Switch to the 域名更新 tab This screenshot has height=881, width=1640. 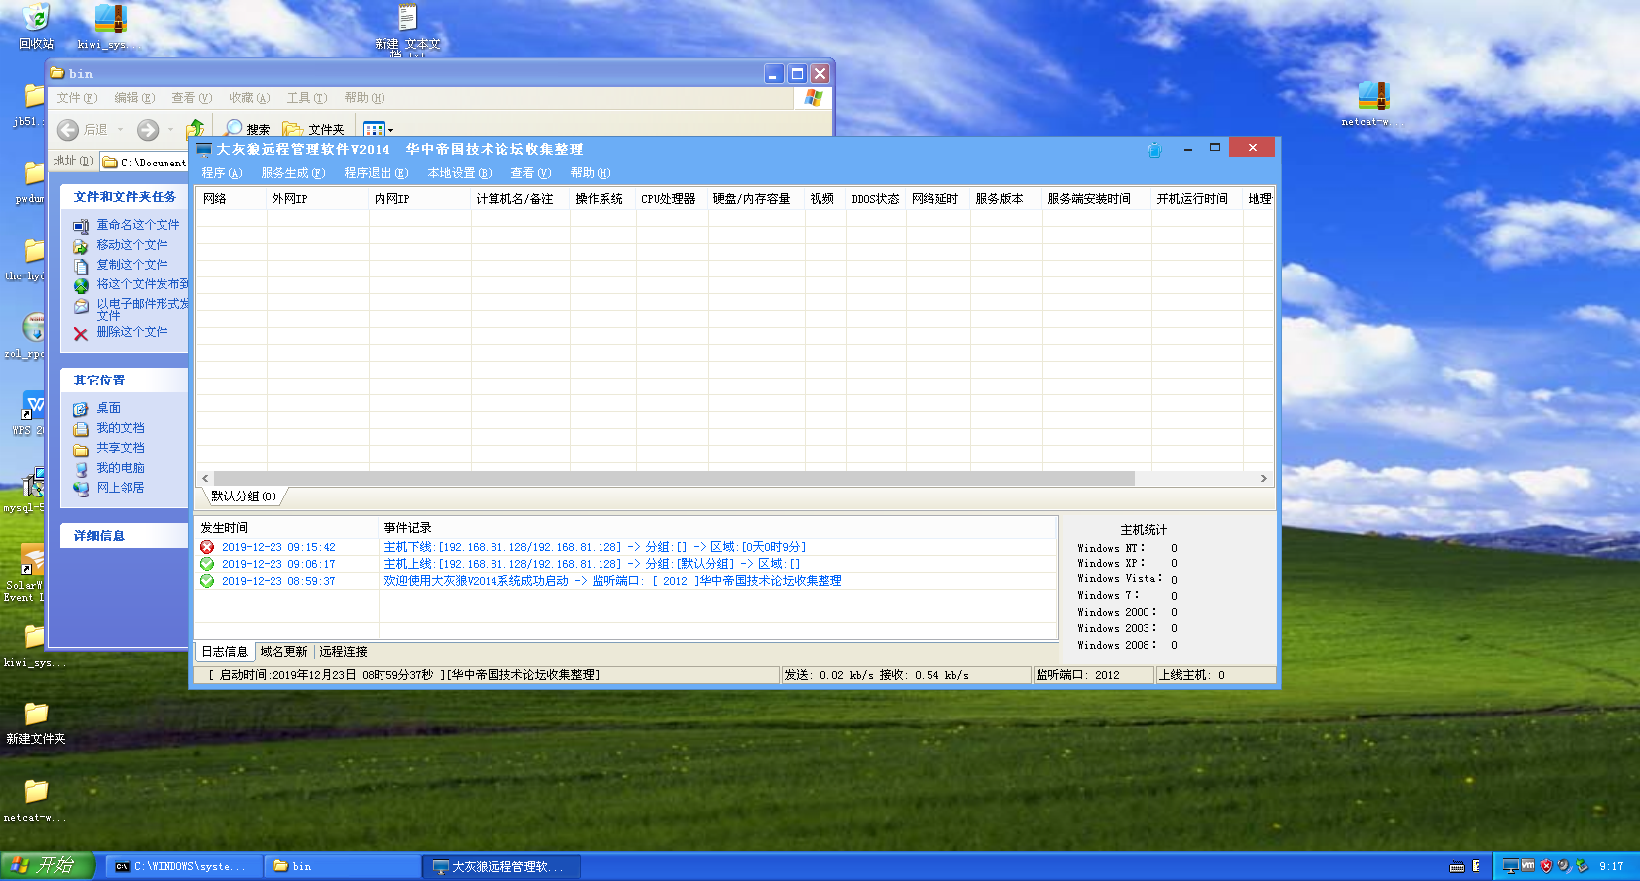click(283, 652)
